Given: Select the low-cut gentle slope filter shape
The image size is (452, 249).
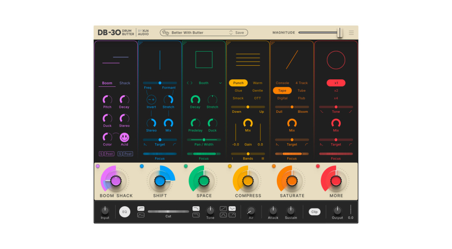Looking at the screenshot, I should coord(141,208).
